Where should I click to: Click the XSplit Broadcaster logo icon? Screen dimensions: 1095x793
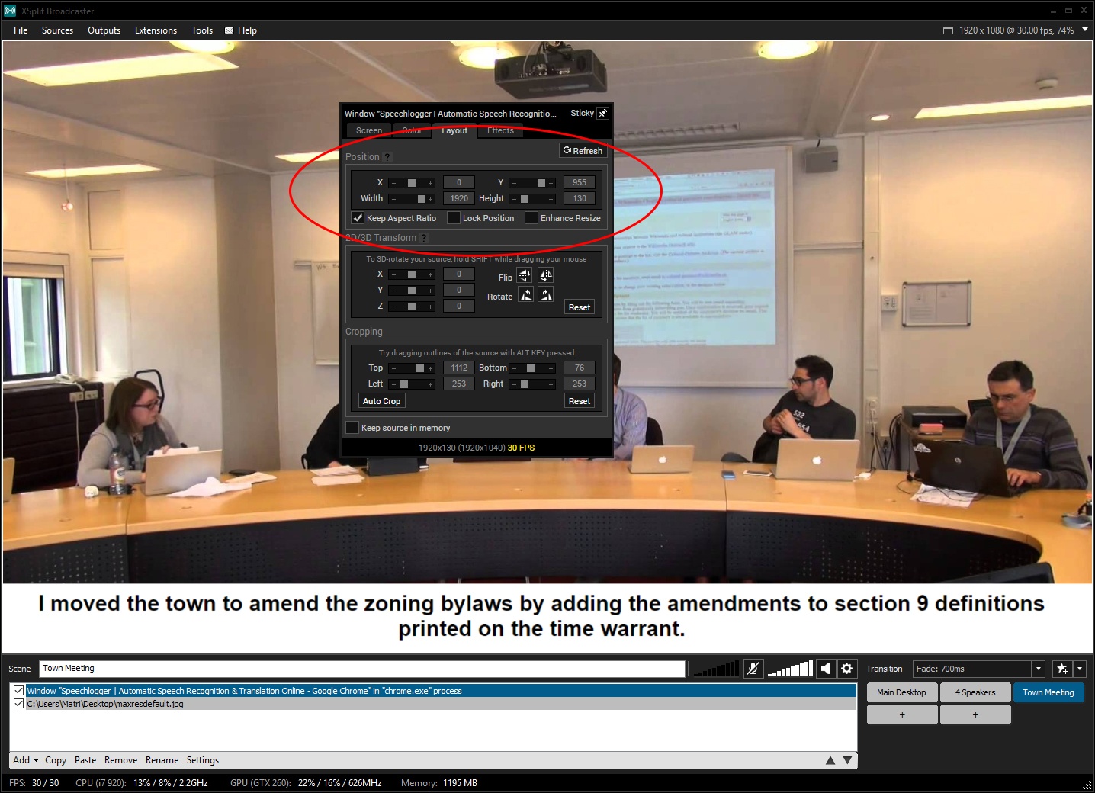click(10, 11)
